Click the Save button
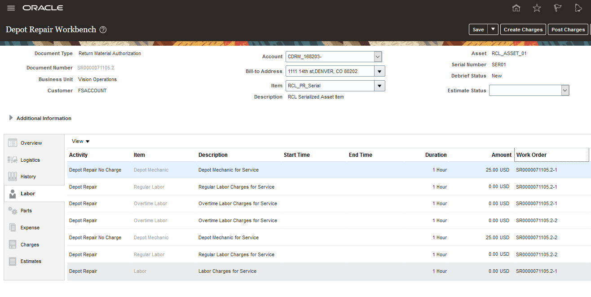The width and height of the screenshot is (591, 297). 478,30
